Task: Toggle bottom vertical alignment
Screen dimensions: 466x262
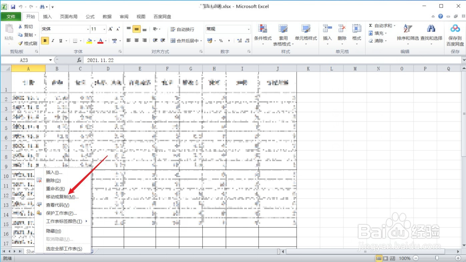Action: coord(144,29)
